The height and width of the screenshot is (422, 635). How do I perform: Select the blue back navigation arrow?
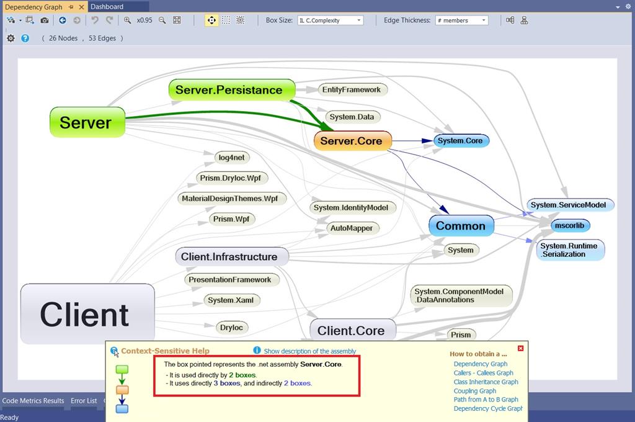[63, 20]
